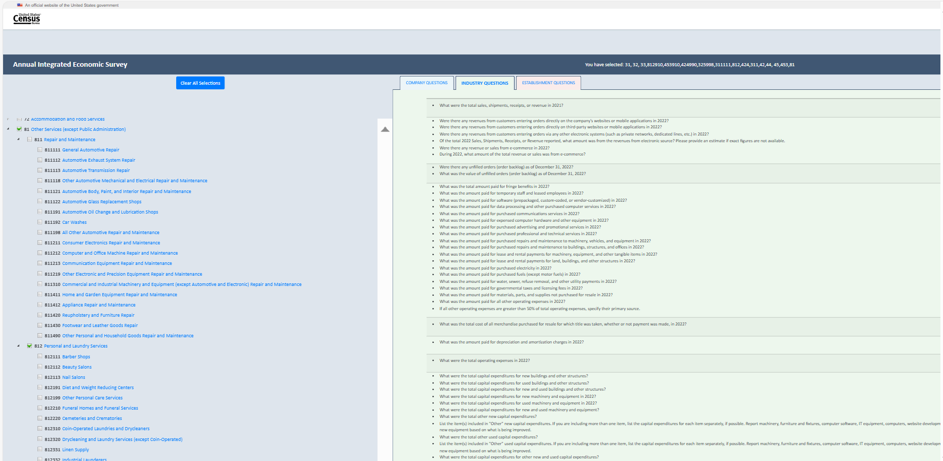
Task: Collapse the 812 Personal and Laundry Services node
Action: tap(18, 346)
